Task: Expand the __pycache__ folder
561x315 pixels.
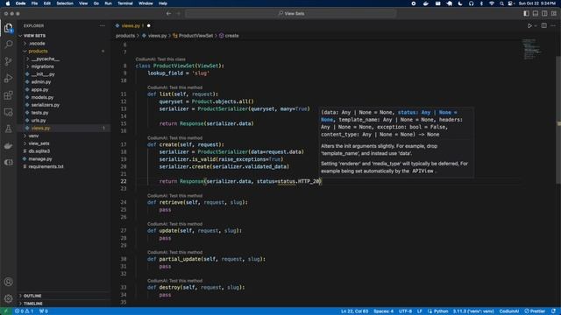Action: [64, 59]
